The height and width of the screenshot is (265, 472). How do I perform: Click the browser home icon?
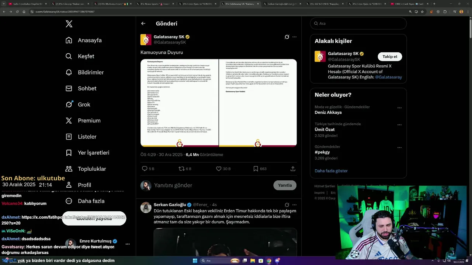point(24,11)
